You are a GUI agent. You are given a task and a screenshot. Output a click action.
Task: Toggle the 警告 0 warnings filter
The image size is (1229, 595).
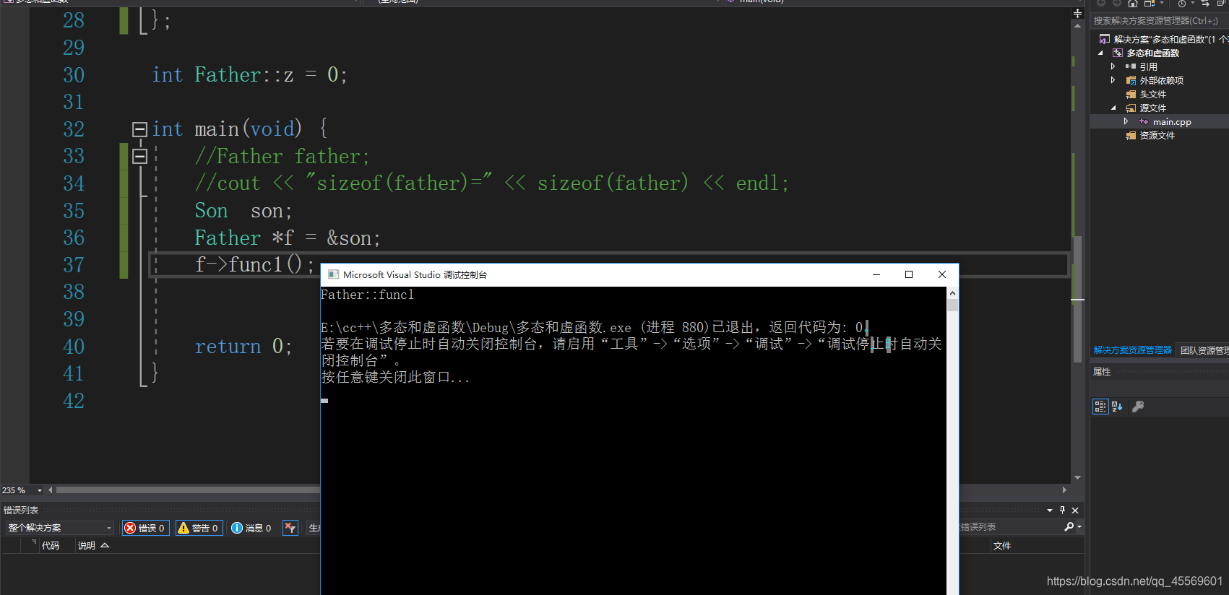(199, 528)
